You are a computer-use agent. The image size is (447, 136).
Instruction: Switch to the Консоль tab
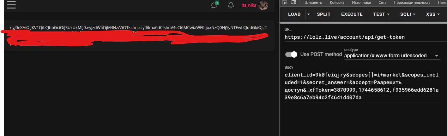tap(337, 3)
